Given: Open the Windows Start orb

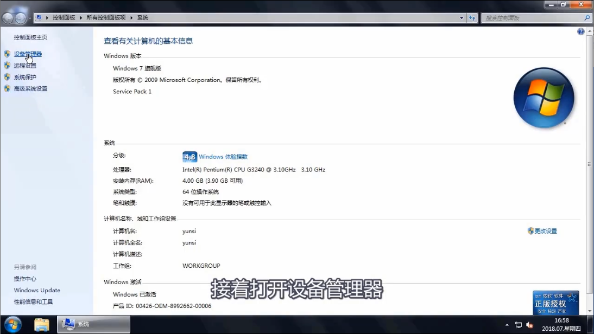Looking at the screenshot, I should pos(12,324).
